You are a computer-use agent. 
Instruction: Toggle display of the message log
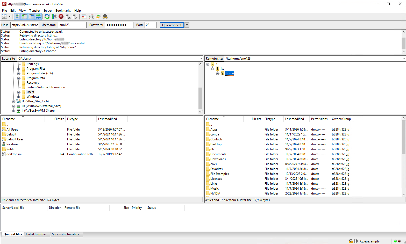pyautogui.click(x=17, y=16)
